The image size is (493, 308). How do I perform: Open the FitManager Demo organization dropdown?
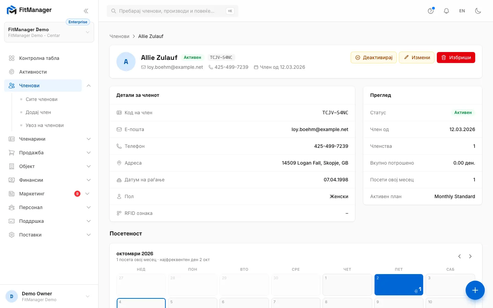click(49, 32)
